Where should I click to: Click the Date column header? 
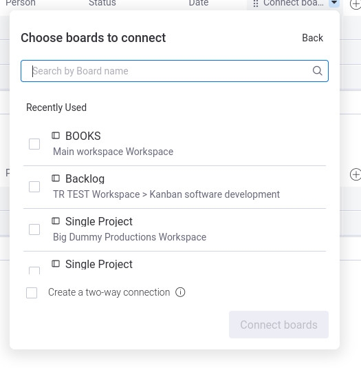click(199, 3)
